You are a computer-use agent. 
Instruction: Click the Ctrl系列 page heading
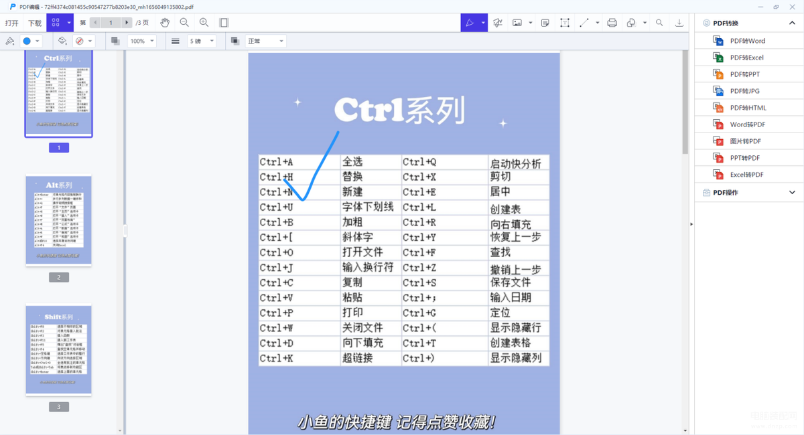click(399, 110)
